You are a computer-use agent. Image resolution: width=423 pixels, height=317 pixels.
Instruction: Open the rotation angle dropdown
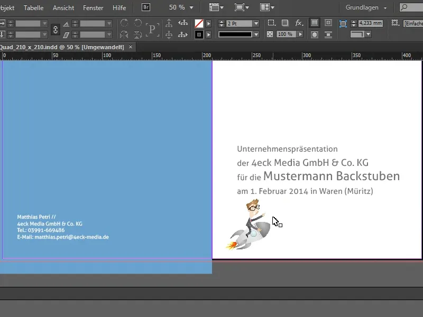[109, 24]
